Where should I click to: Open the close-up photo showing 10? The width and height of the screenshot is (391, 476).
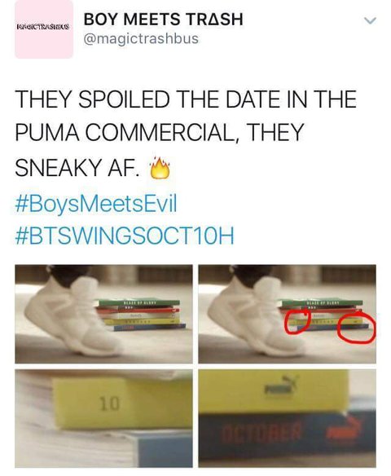tap(103, 418)
